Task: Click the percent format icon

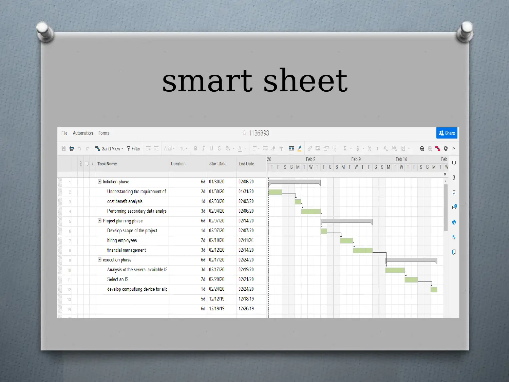Action: 370,148
